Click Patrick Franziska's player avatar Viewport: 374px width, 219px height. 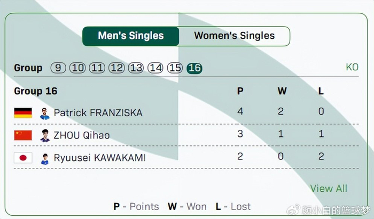tap(44, 113)
